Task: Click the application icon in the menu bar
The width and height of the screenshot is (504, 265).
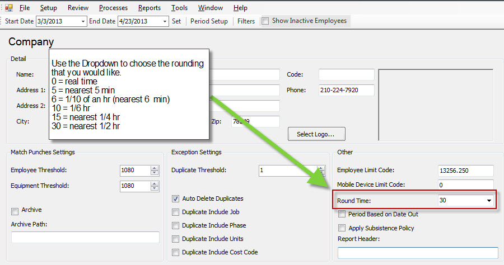Action: point(8,8)
